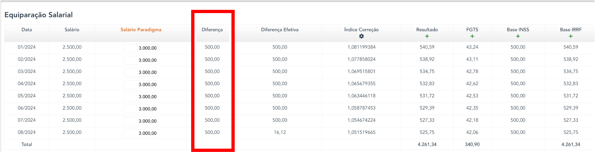Click Salário Paradigma field for 01/2024
Image resolution: width=595 pixels, height=152 pixels.
click(141, 48)
